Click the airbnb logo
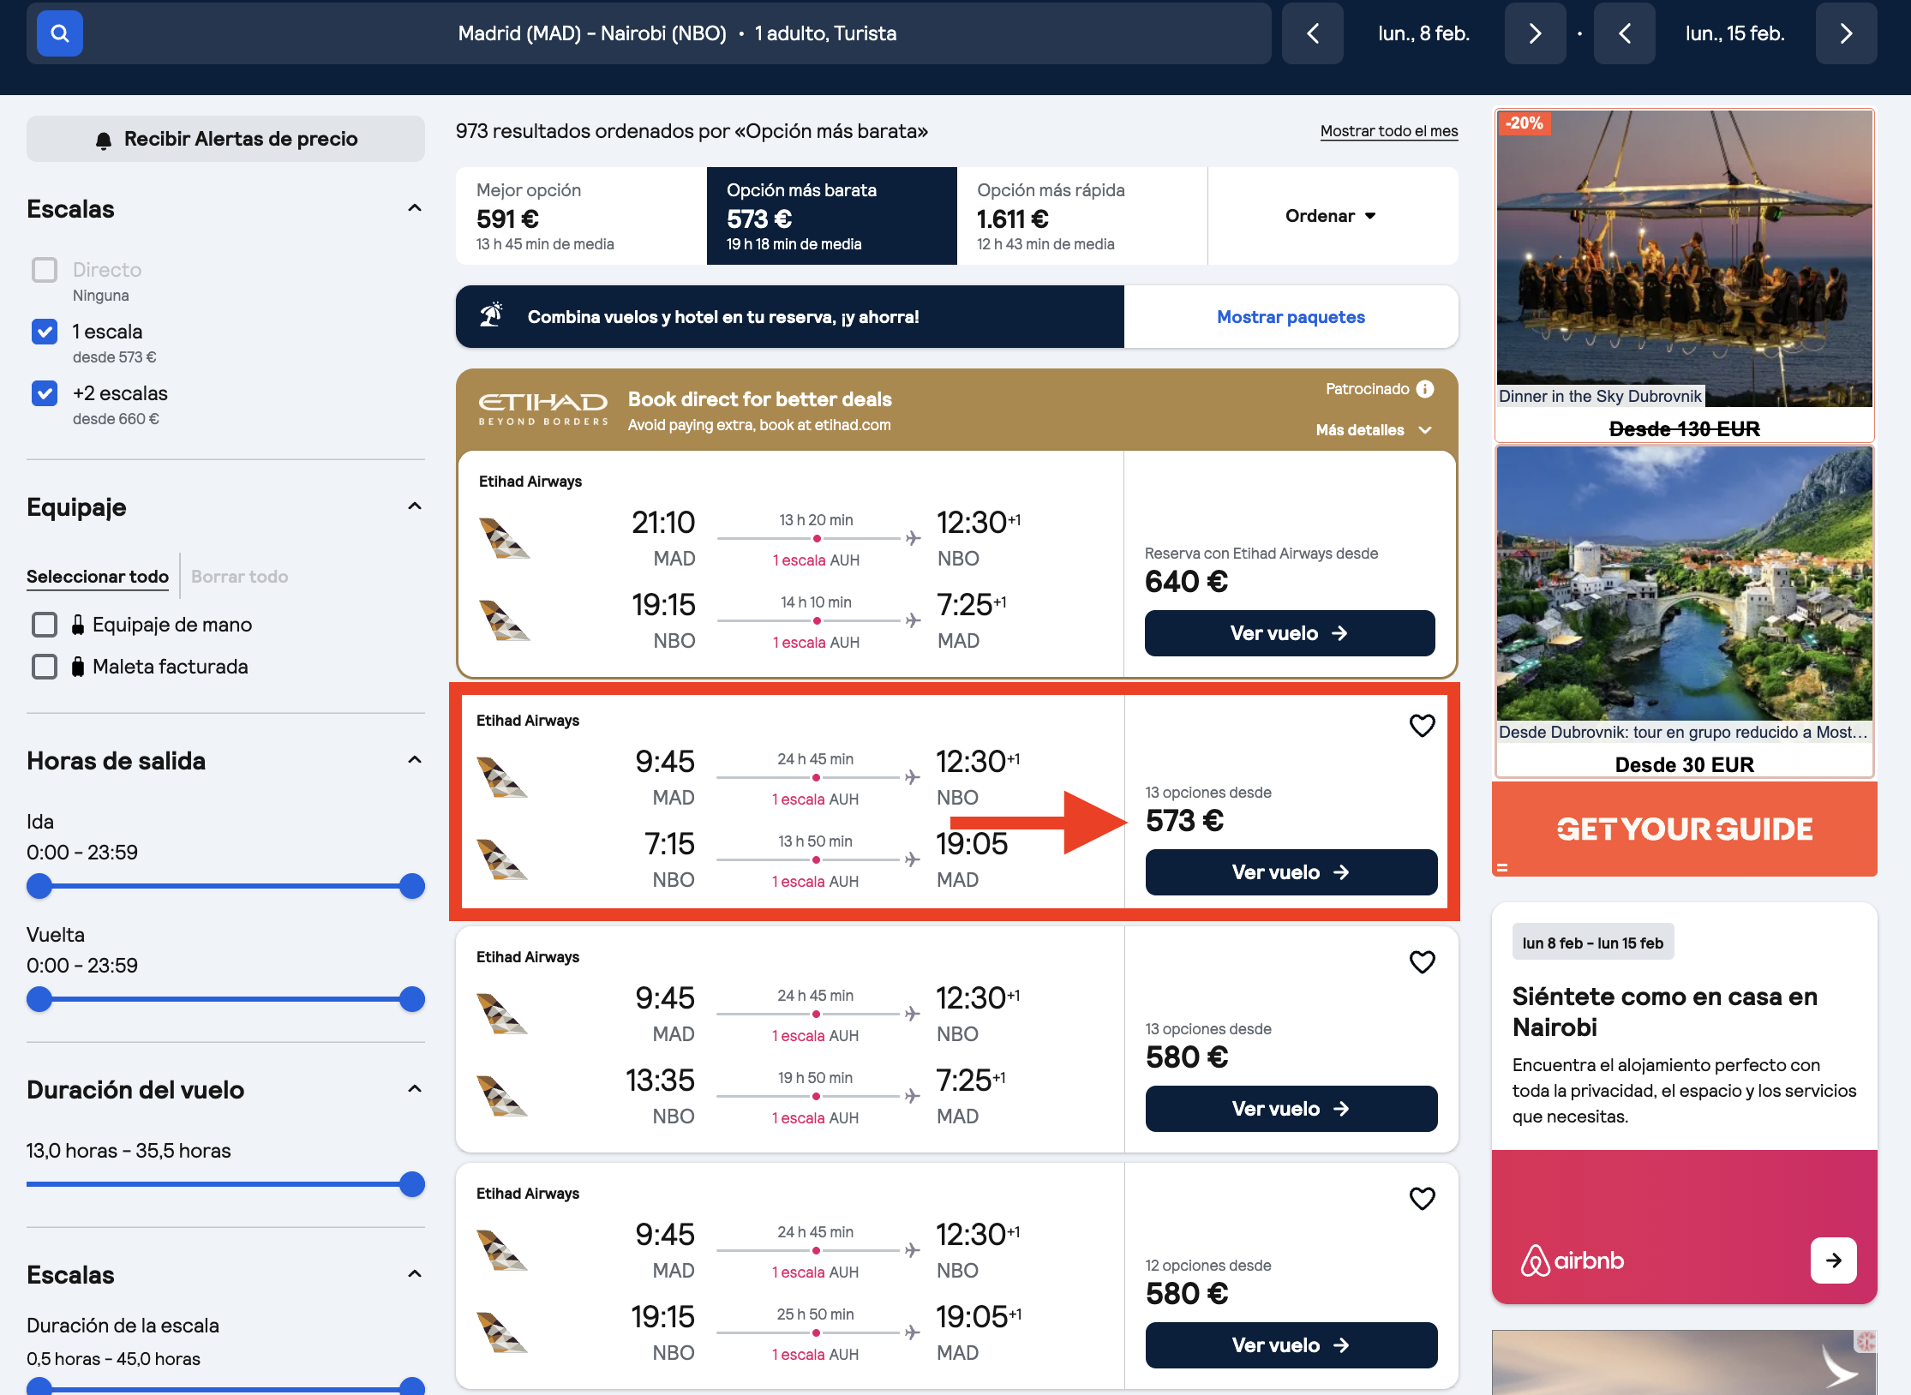The height and width of the screenshot is (1395, 1911). pos(1573,1260)
